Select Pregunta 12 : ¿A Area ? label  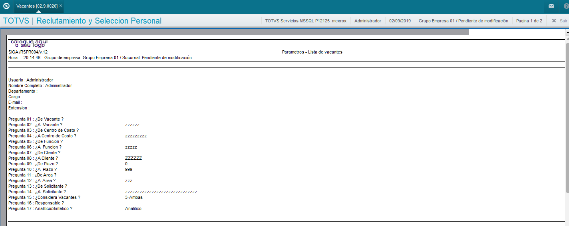tap(32, 181)
